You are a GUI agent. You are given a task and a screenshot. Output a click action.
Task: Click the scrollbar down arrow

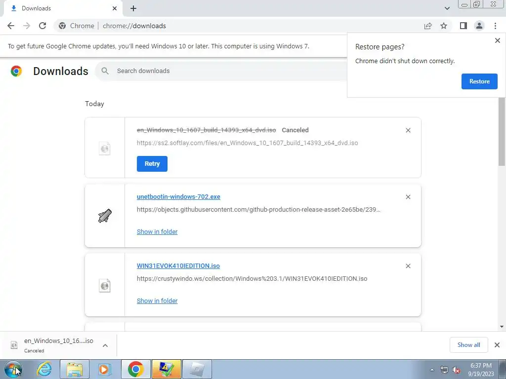tap(502, 327)
